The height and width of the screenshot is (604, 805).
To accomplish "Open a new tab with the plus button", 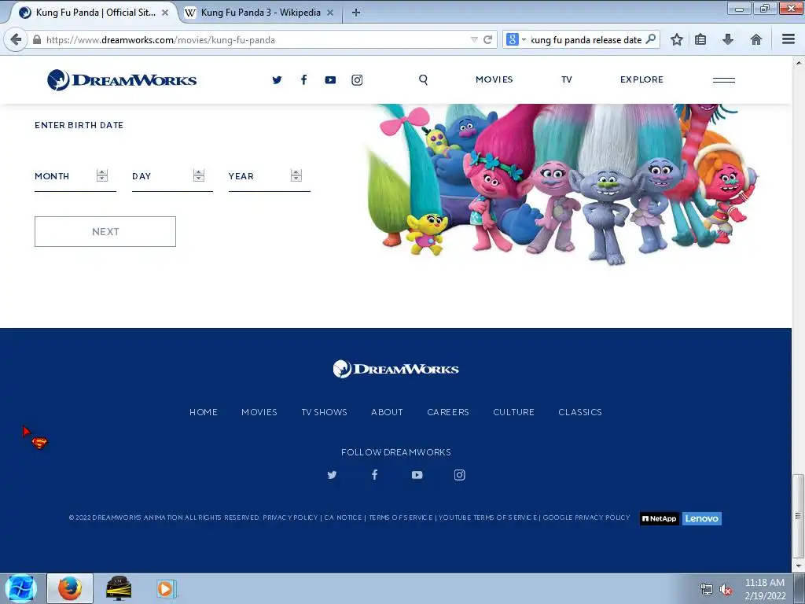I will [356, 13].
